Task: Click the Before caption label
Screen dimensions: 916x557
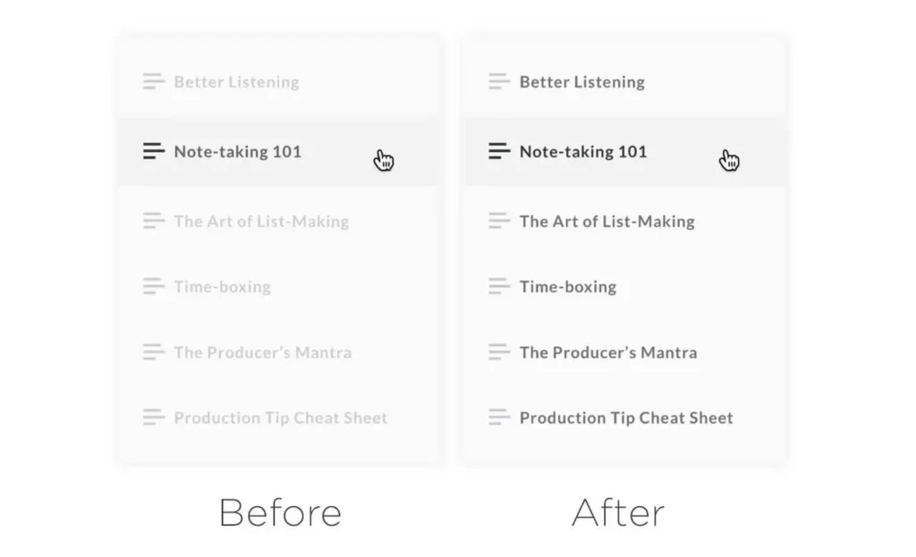Action: pos(280,513)
